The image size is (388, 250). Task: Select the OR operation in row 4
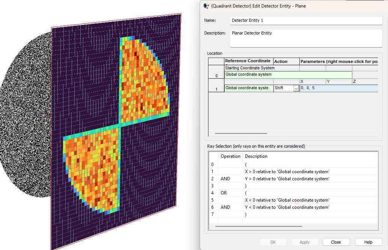pyautogui.click(x=224, y=193)
